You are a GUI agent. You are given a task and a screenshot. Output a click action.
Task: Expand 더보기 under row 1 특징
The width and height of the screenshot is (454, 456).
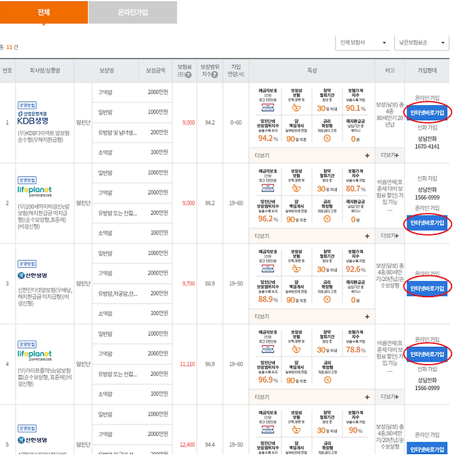tap(367, 155)
